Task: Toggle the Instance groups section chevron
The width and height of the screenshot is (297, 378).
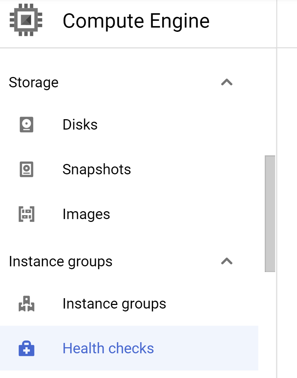Action: coord(226,261)
